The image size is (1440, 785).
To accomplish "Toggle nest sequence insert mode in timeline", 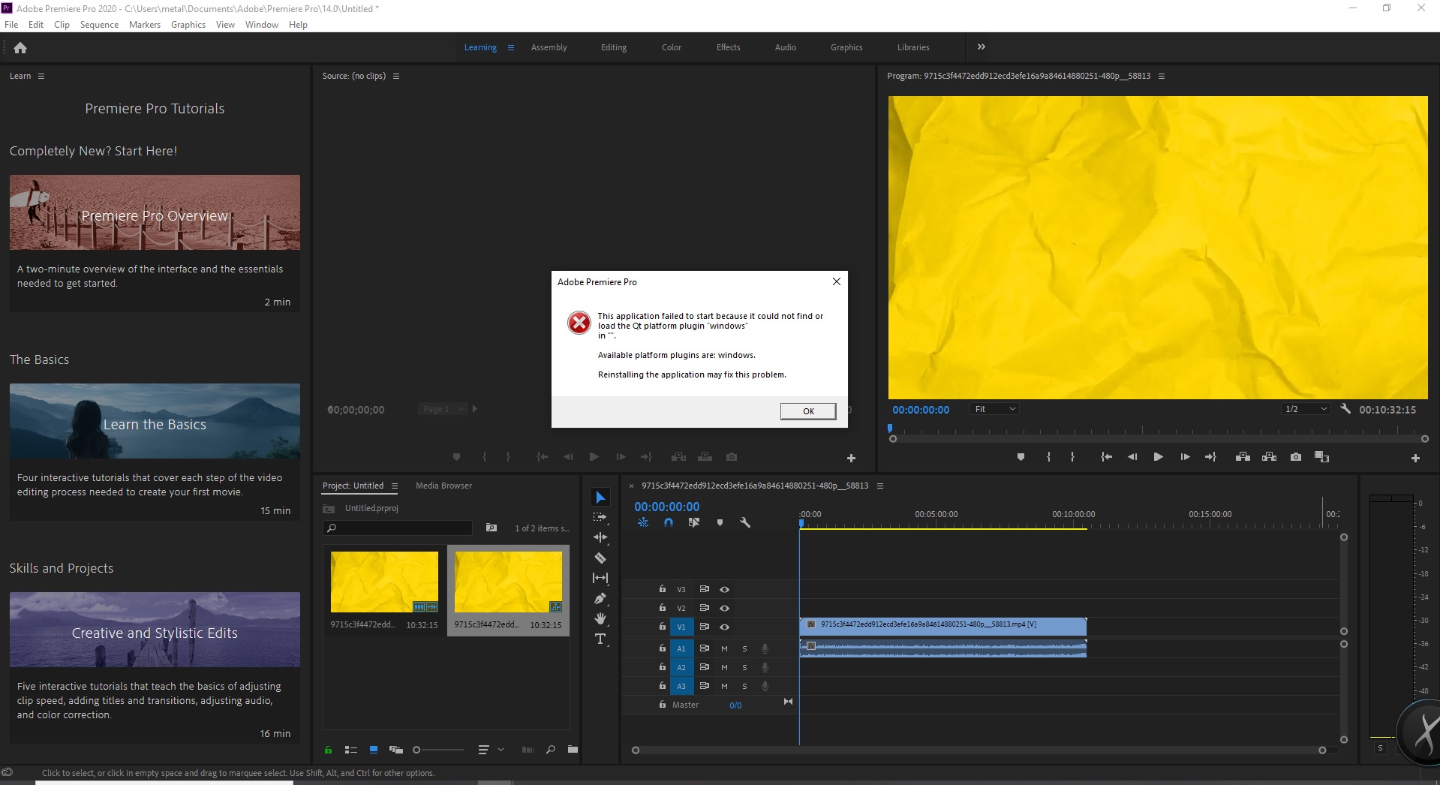I will tap(643, 522).
